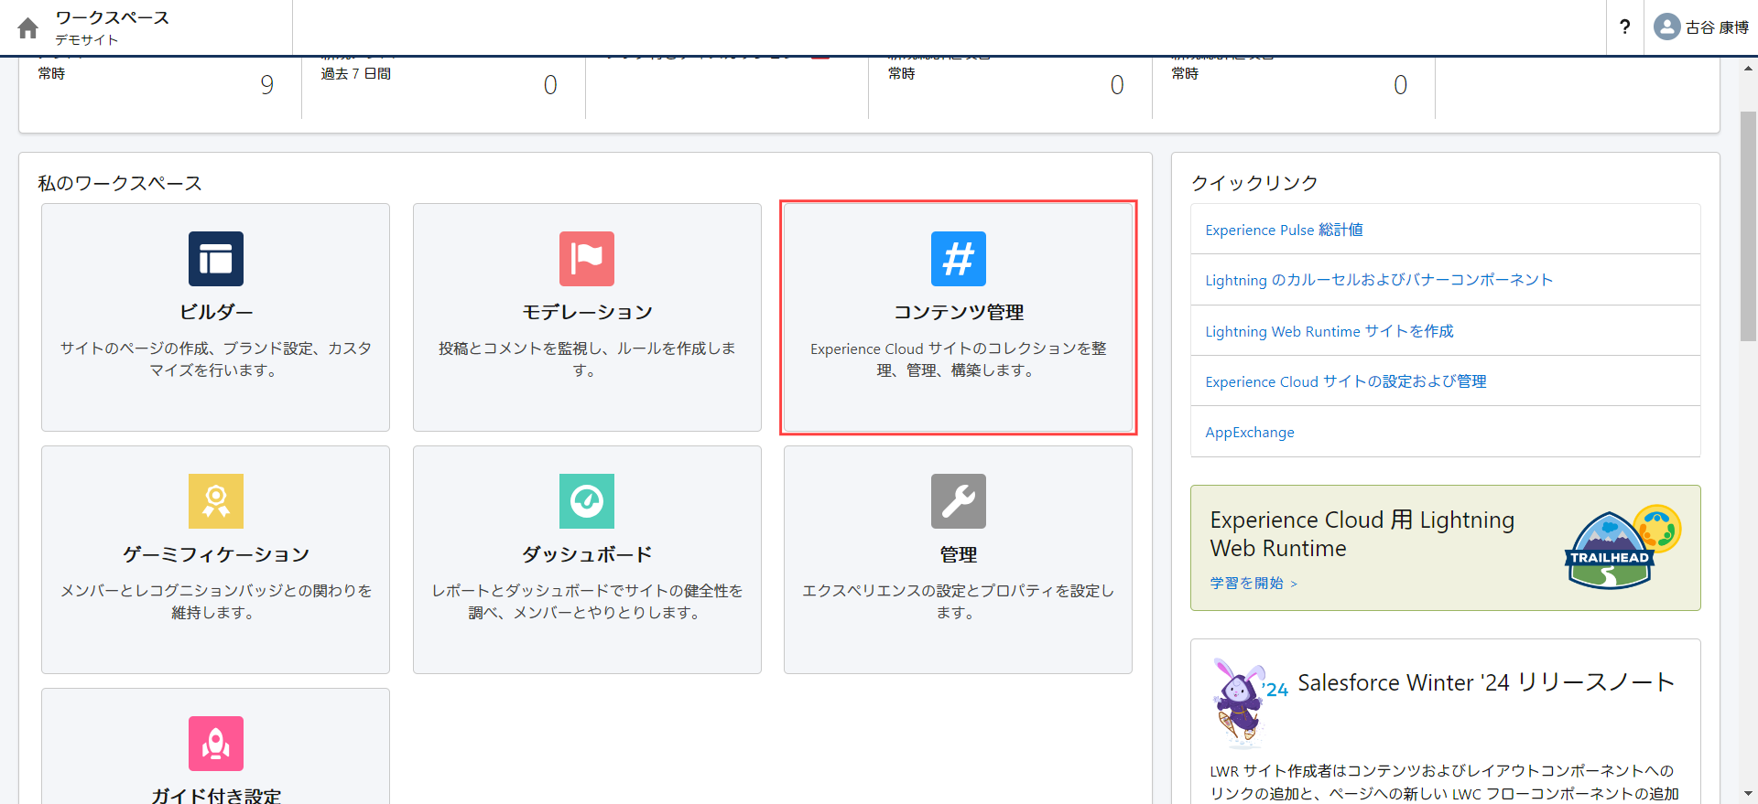Click the ガイド付き設定 rocket icon

click(216, 744)
